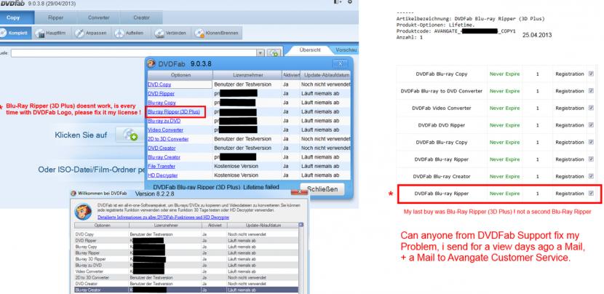
Task: Switch to the Converter tab
Action: click(99, 17)
